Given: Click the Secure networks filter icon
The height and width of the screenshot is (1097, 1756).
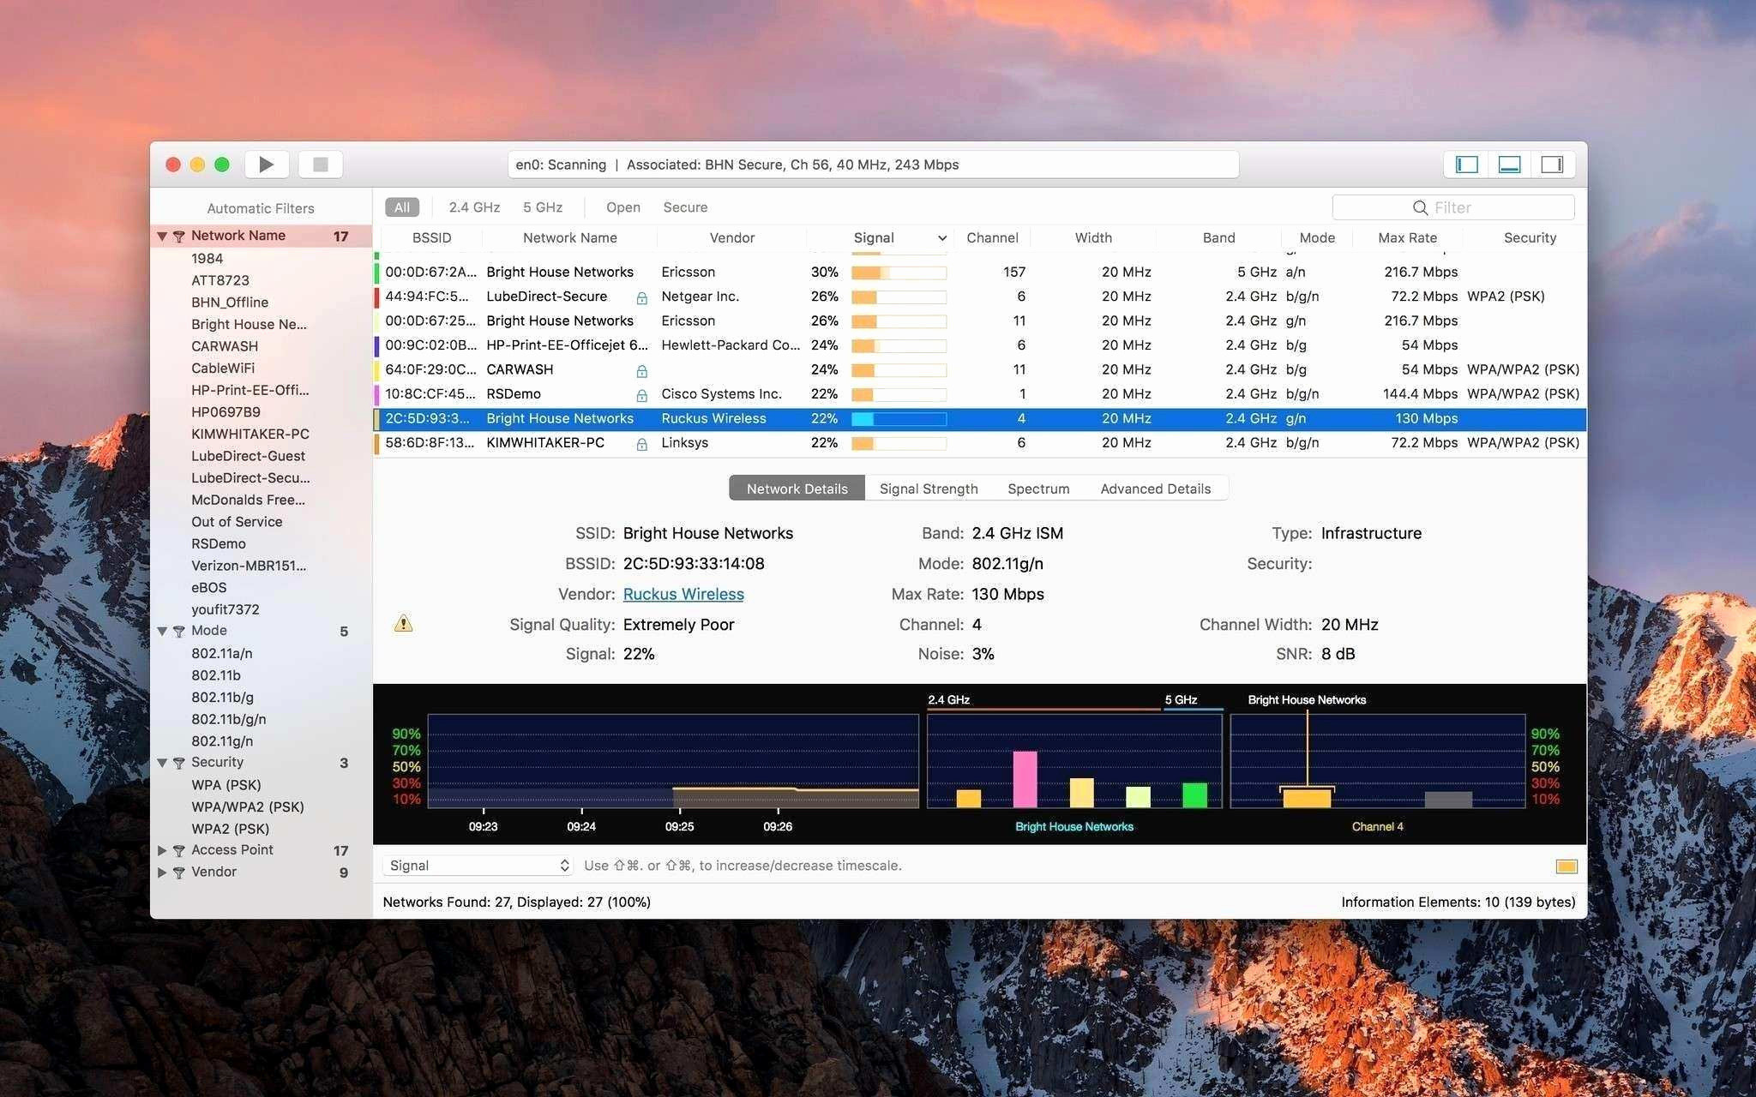Looking at the screenshot, I should pyautogui.click(x=684, y=206).
